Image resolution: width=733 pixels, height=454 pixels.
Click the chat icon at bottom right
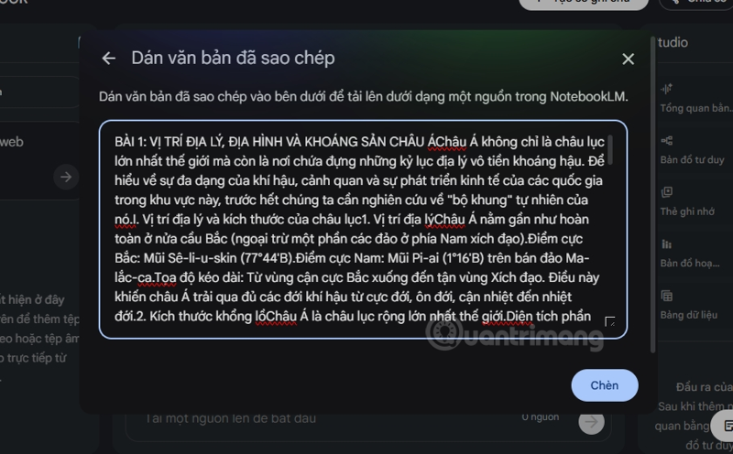(x=728, y=426)
